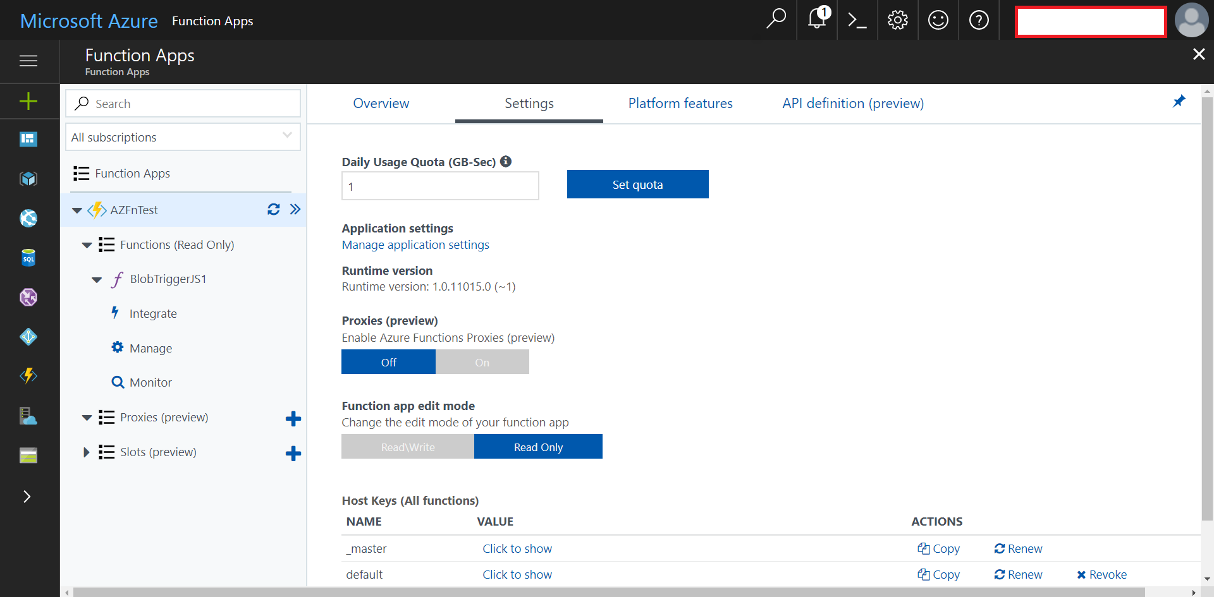Open SQL databases icon in sidebar
This screenshot has width=1214, height=597.
click(28, 258)
